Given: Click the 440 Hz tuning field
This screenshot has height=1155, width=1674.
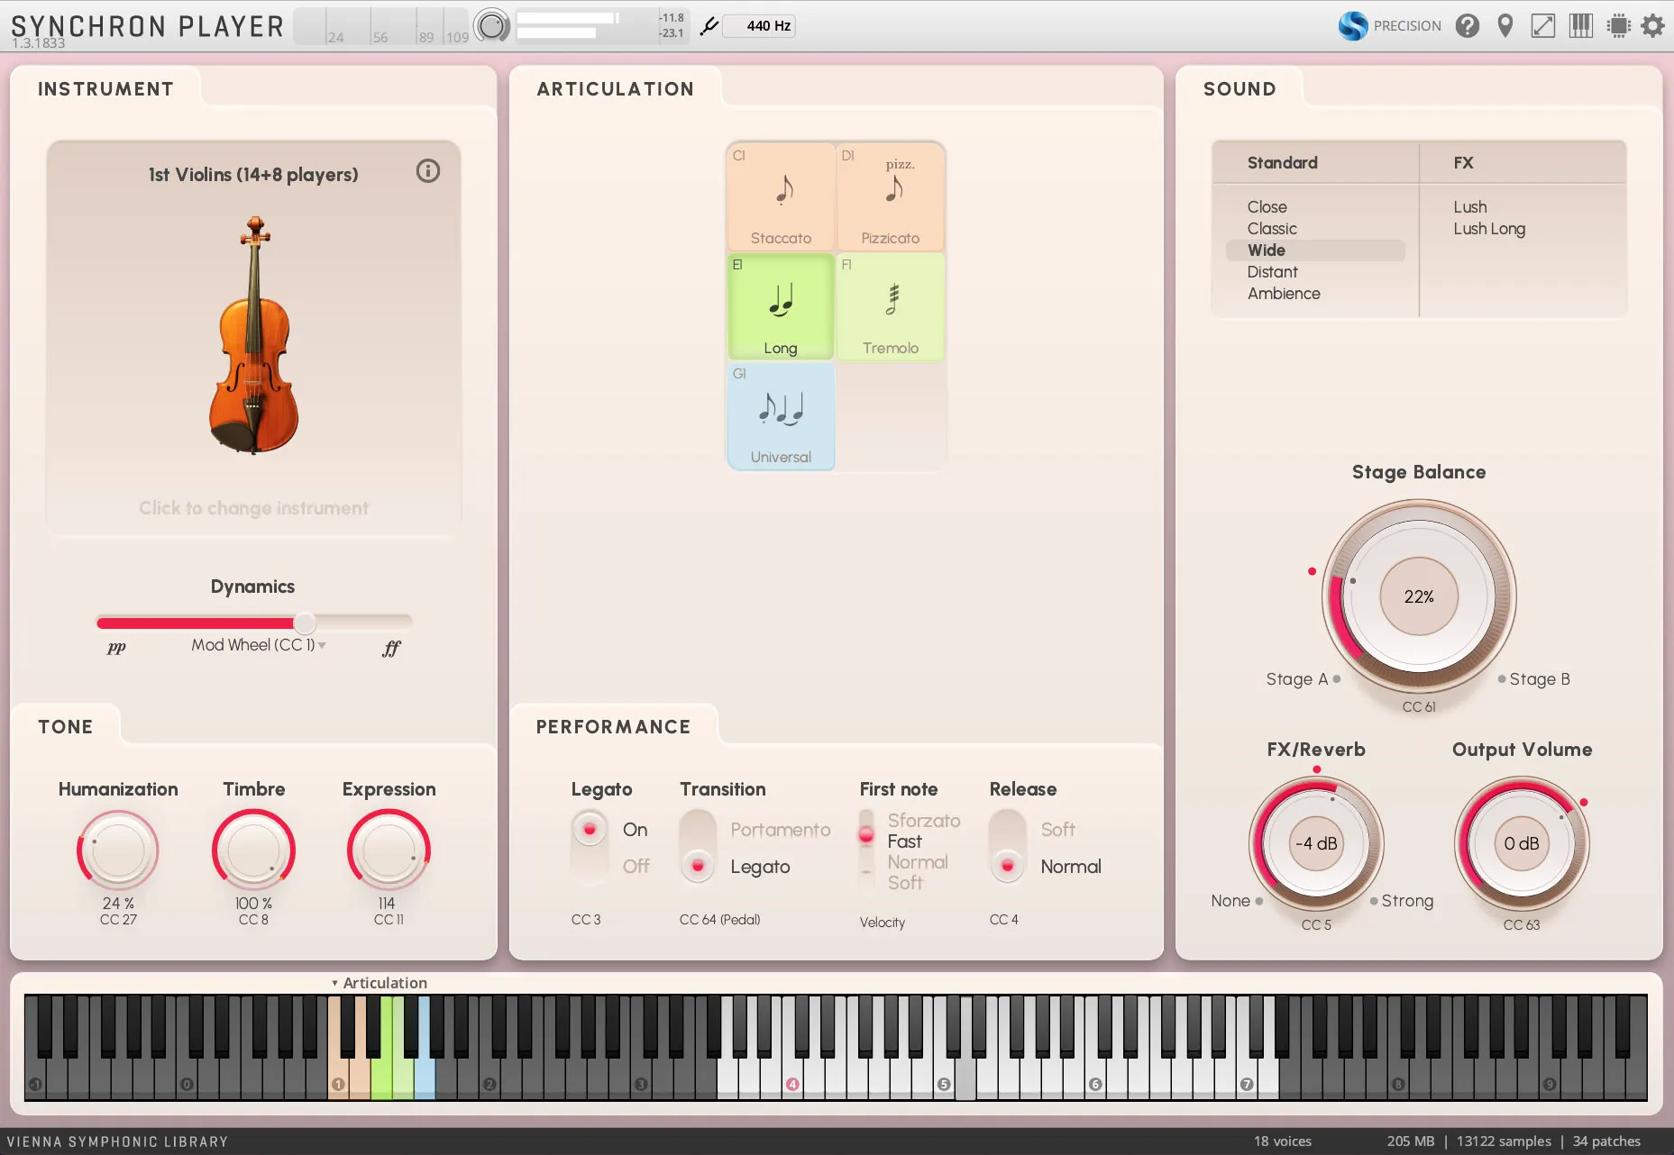Looking at the screenshot, I should (767, 26).
